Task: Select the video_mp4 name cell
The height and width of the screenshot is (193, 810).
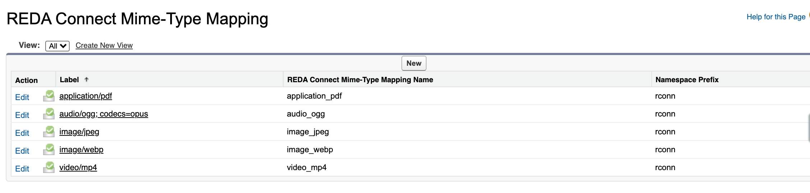Action: point(307,167)
